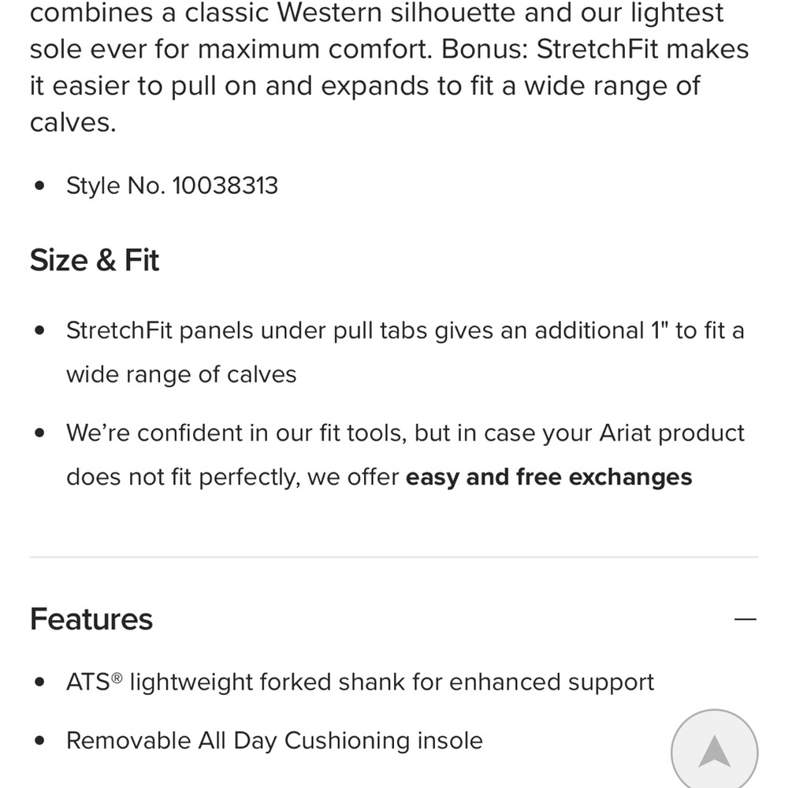Image resolution: width=788 pixels, height=788 pixels.
Task: Click the word "calves." ending the description
Action: [72, 123]
